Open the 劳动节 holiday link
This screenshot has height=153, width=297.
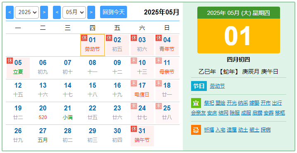217,86
